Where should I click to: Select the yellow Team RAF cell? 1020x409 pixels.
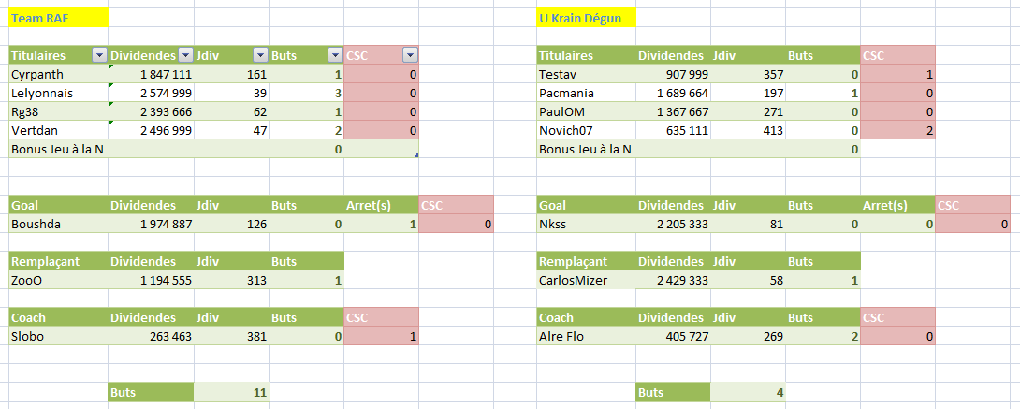pos(58,17)
